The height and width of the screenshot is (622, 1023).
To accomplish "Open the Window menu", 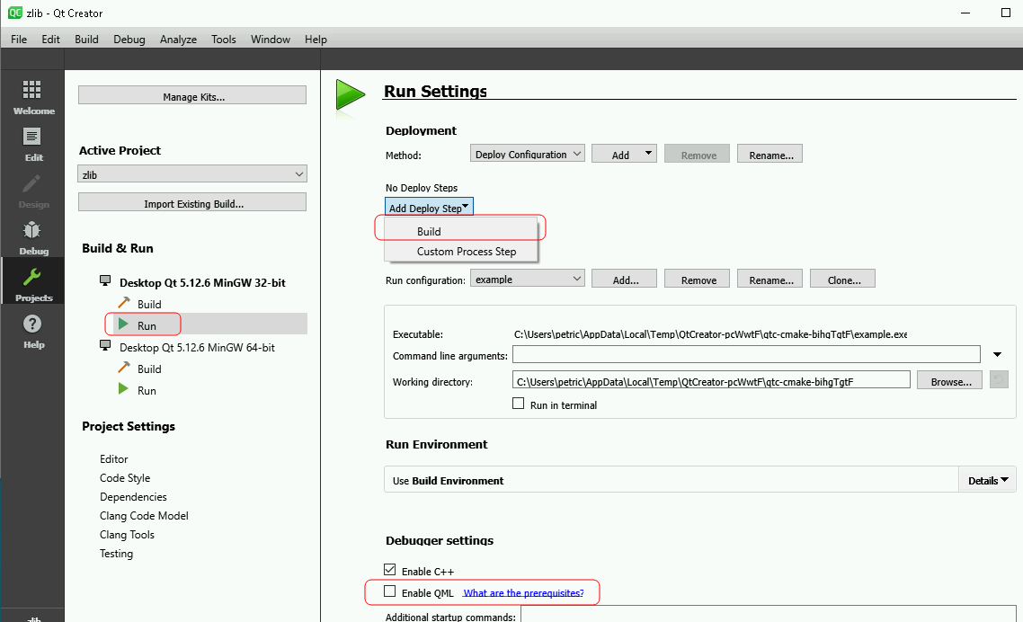I will point(270,40).
